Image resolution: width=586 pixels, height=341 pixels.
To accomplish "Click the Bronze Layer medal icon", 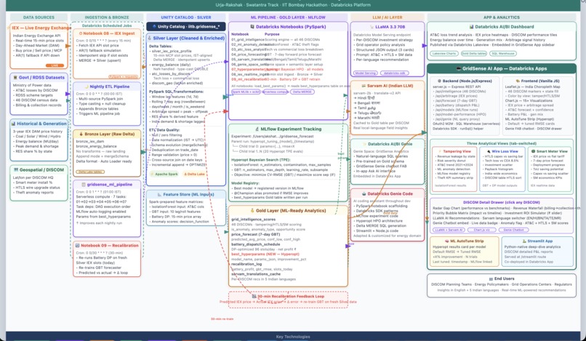I will click(81, 134).
